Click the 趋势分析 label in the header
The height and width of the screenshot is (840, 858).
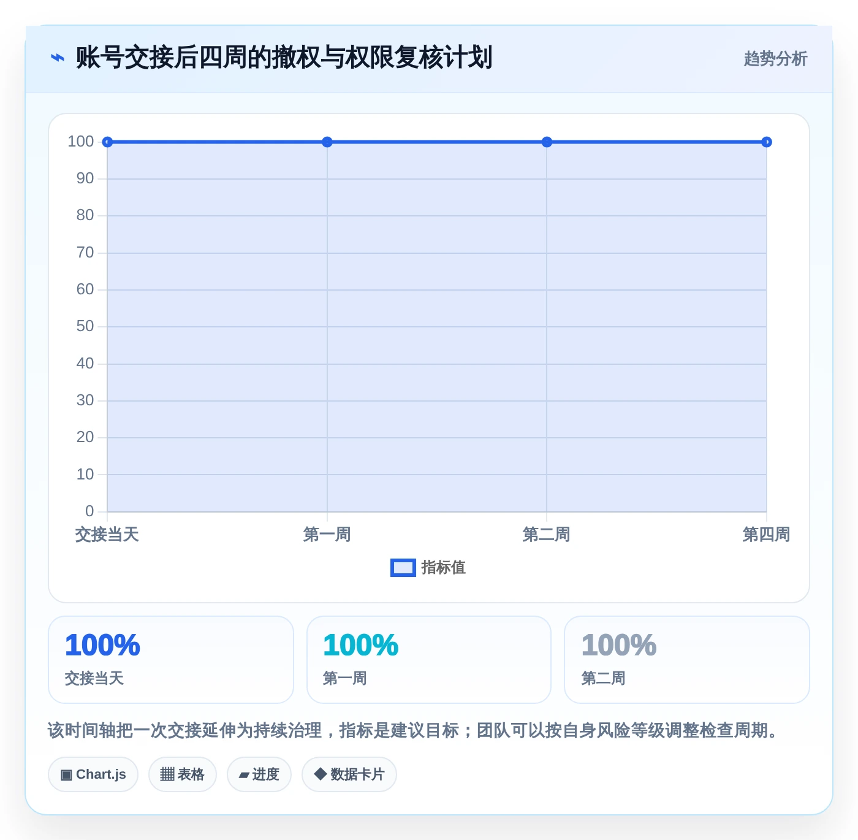pyautogui.click(x=775, y=59)
